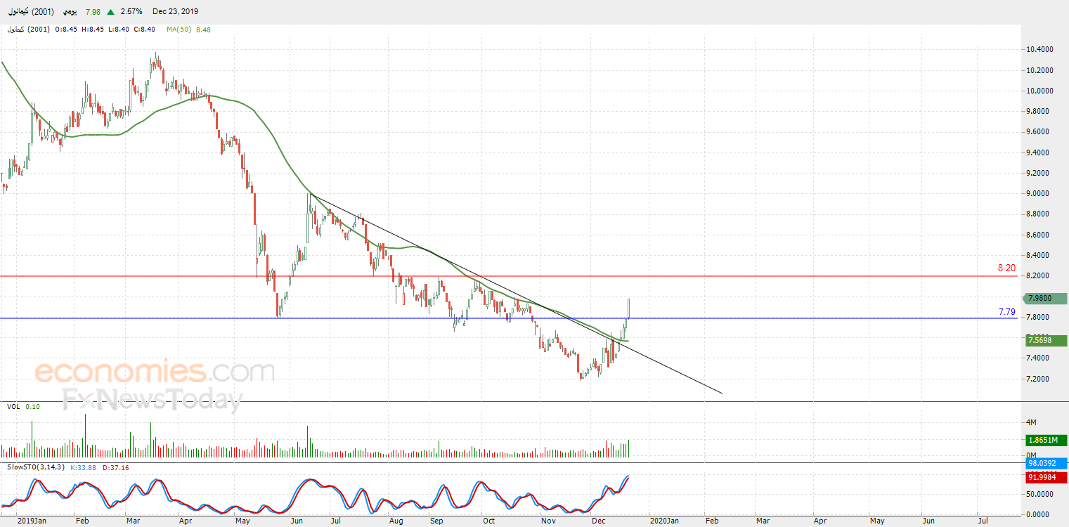Screen dimensions: 1069x527
Task: Click the Nov time axis label
Action: tap(549, 521)
